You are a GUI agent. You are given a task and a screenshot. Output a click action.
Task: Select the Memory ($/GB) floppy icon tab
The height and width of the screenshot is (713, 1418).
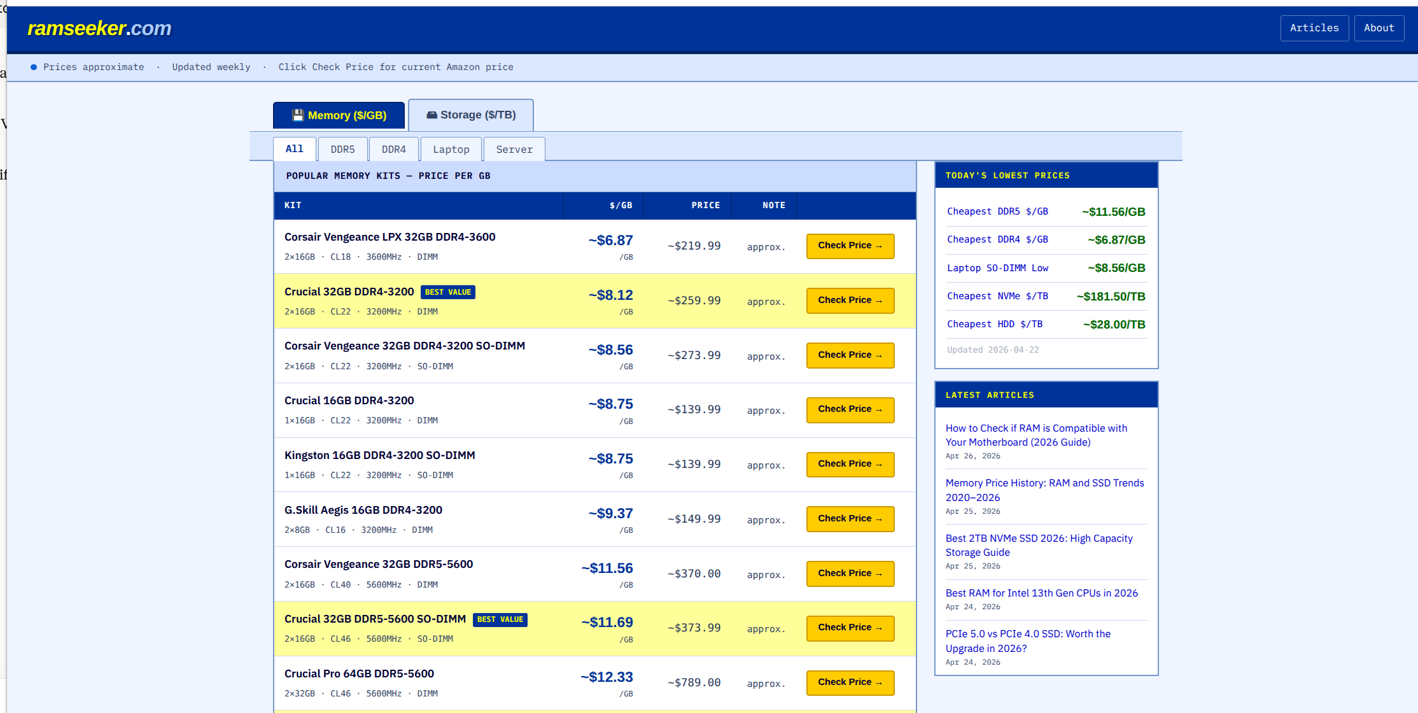(339, 115)
